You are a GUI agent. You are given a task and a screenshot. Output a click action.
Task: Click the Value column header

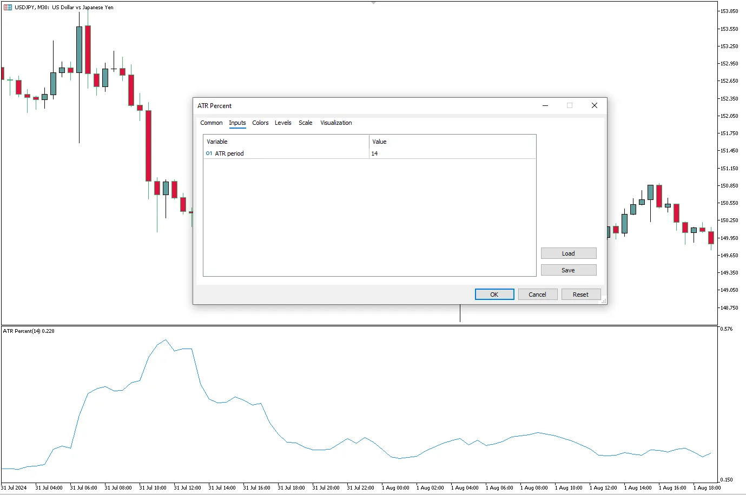(452, 142)
